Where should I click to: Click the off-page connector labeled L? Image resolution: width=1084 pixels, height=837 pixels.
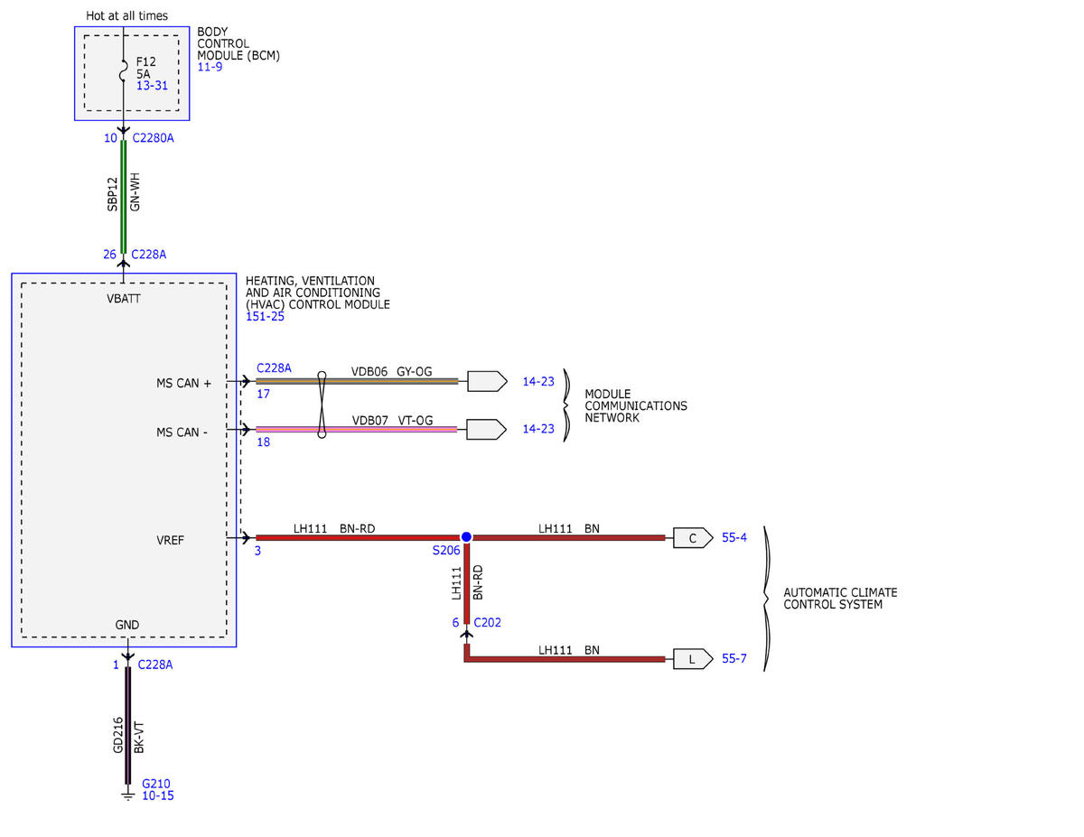(x=693, y=659)
